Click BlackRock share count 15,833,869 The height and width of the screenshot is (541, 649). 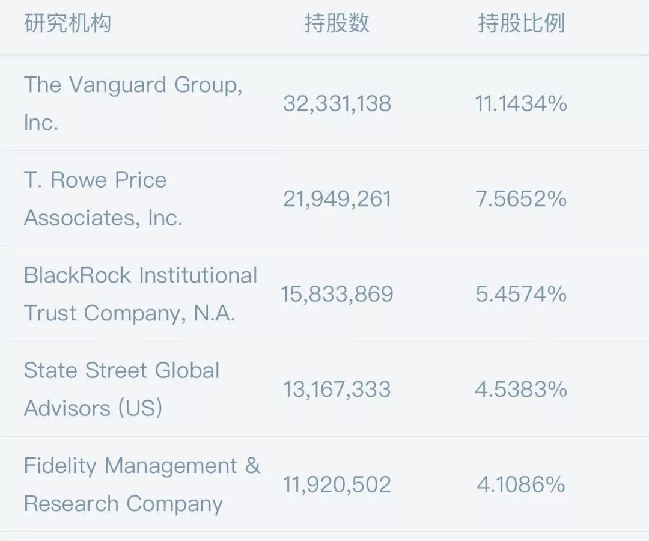click(x=337, y=294)
